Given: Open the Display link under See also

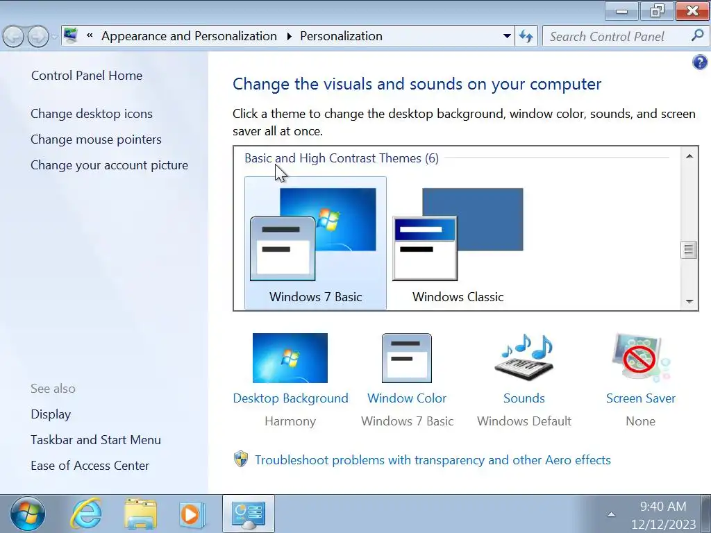Looking at the screenshot, I should 51,414.
